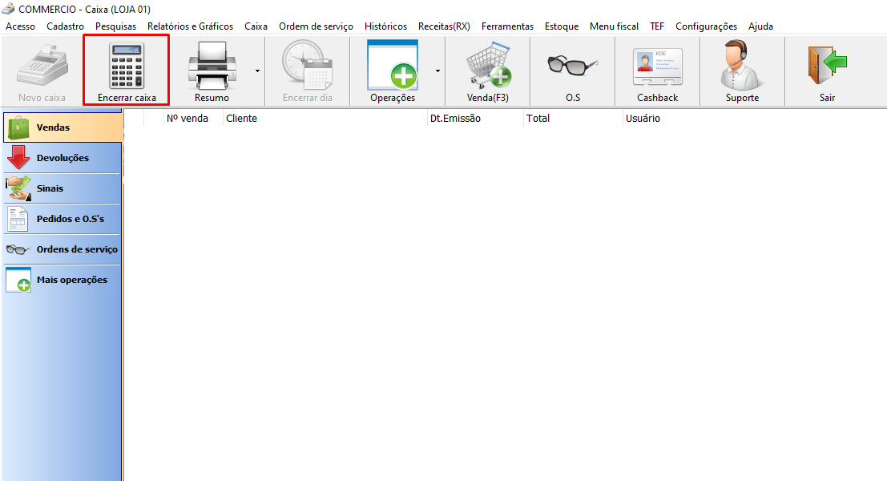Open O.S sunglasses toolbar icon

(x=572, y=65)
